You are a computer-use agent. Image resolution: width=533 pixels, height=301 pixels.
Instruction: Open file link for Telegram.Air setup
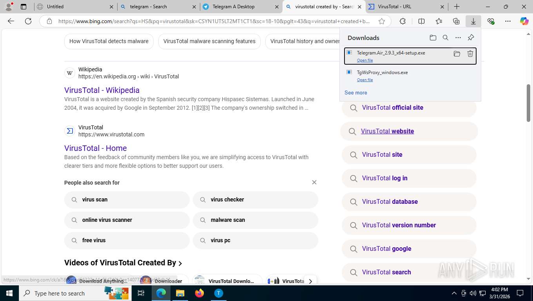coord(365,60)
